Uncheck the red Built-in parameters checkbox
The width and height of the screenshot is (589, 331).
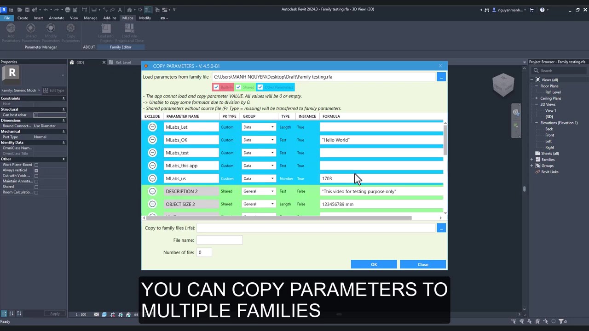(216, 87)
